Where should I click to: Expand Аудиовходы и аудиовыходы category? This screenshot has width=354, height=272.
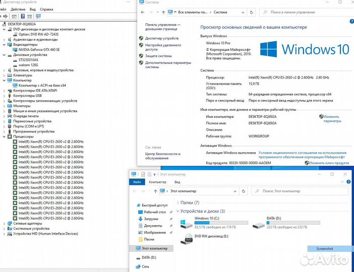(4, 39)
